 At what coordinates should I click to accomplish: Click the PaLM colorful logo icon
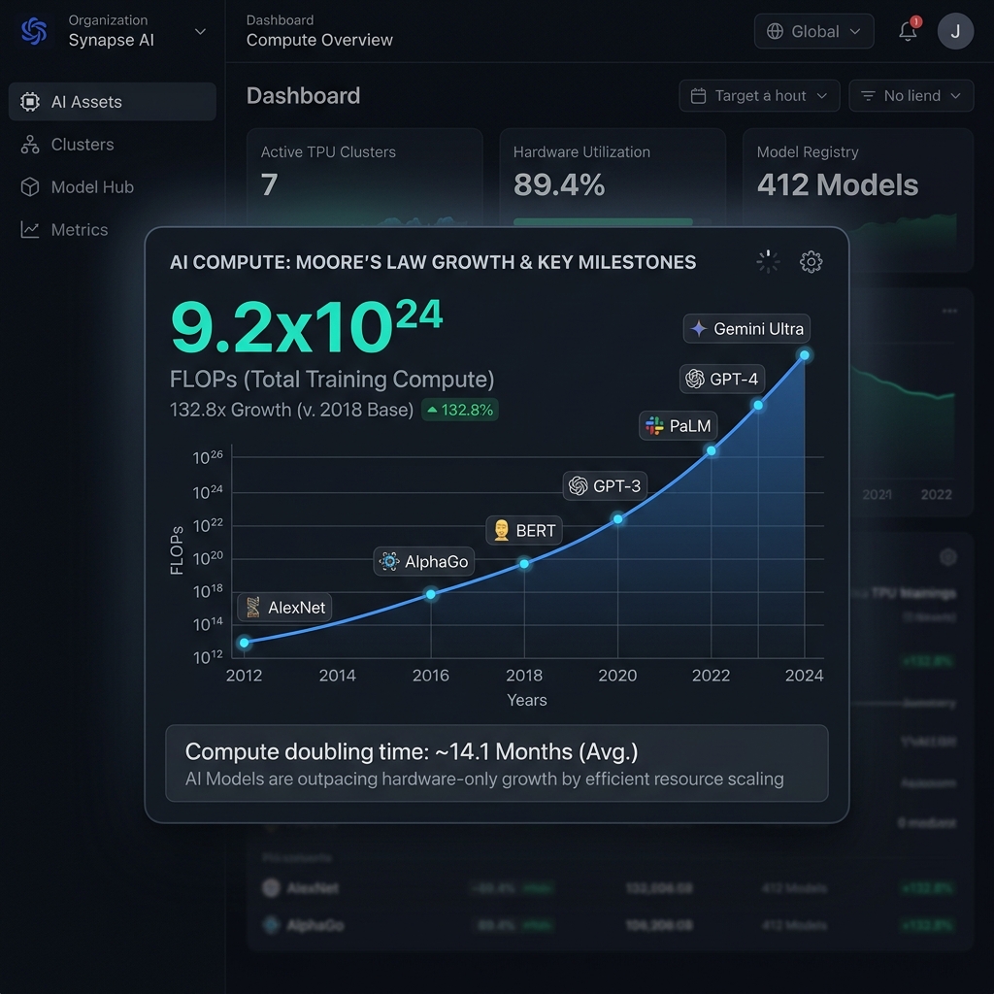tap(654, 425)
